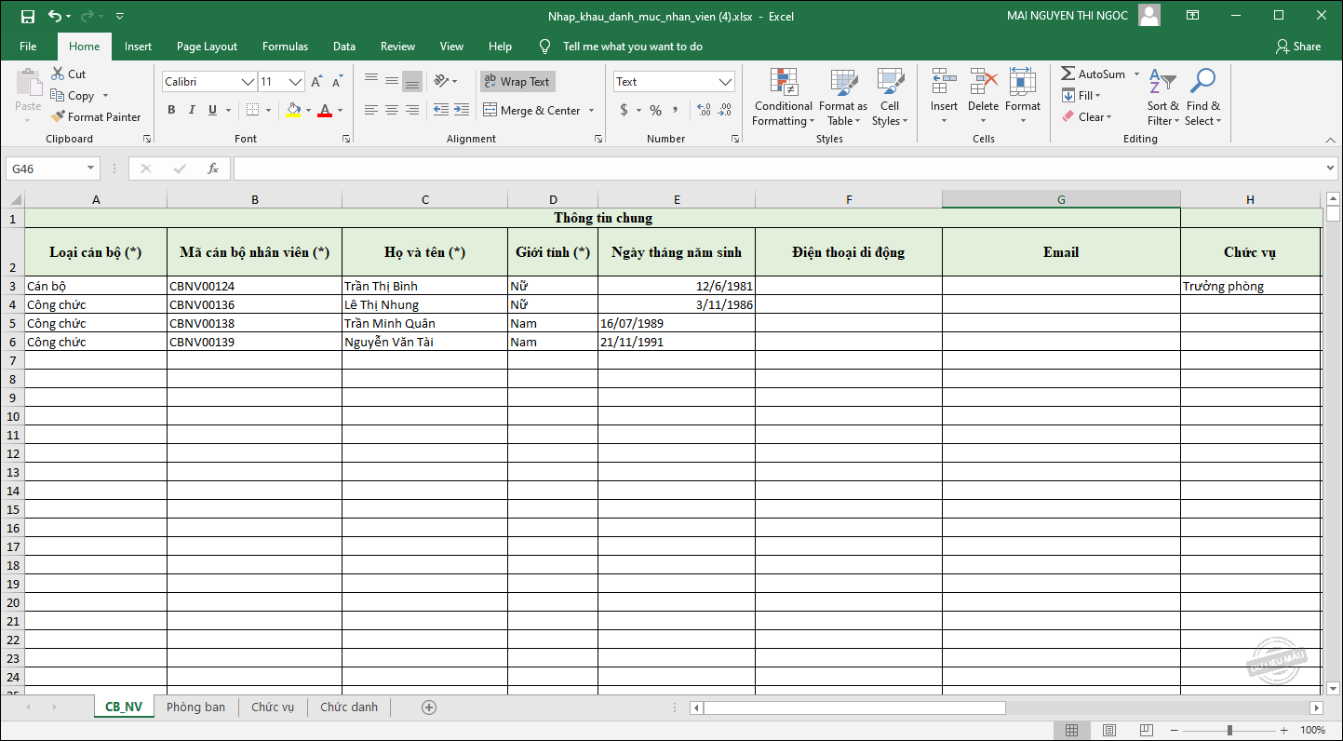Image resolution: width=1343 pixels, height=741 pixels.
Task: Toggle Bold formatting
Action: coord(171,110)
